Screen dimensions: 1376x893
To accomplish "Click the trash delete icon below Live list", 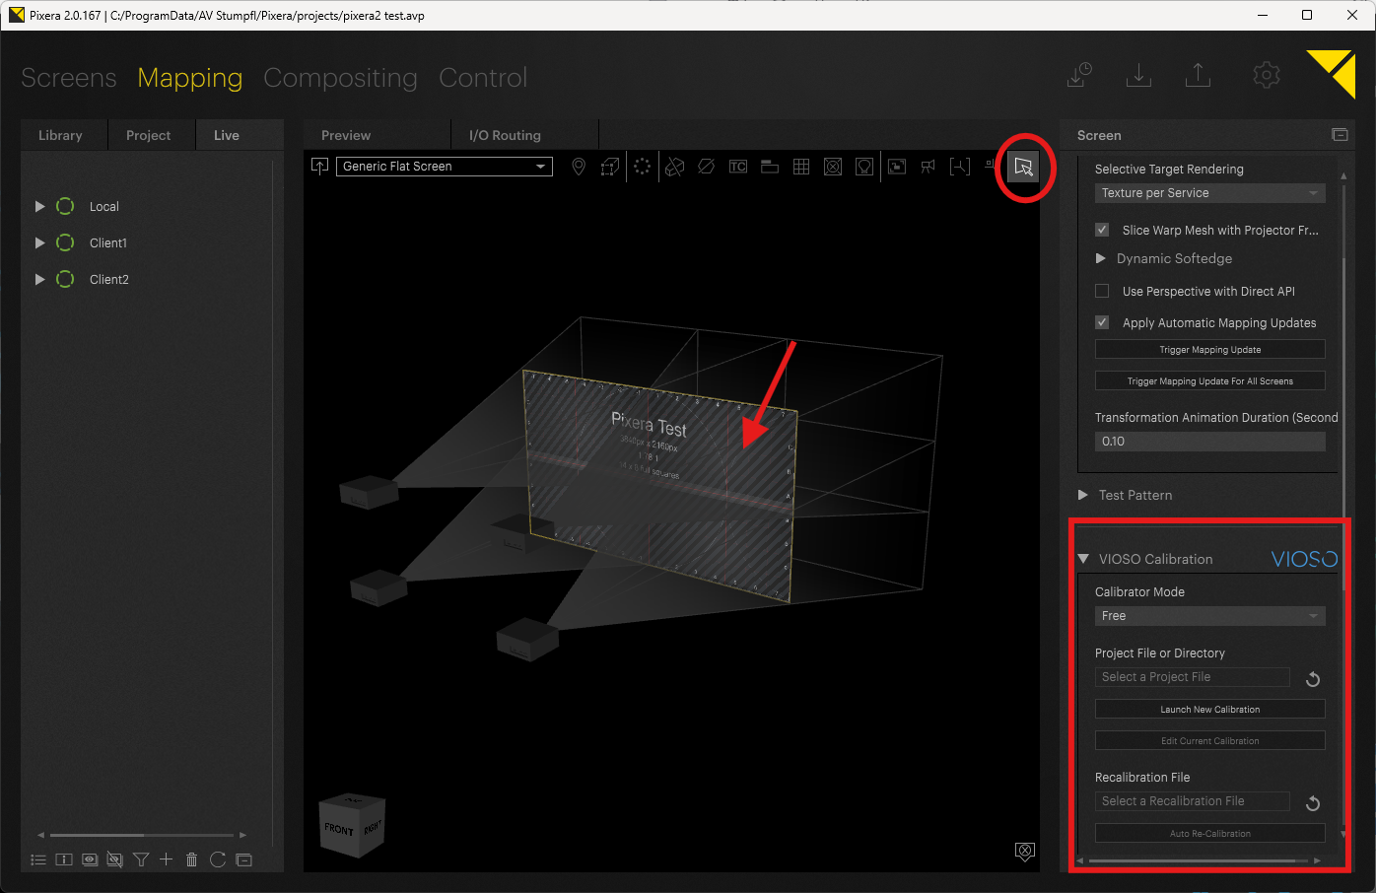I will [192, 859].
